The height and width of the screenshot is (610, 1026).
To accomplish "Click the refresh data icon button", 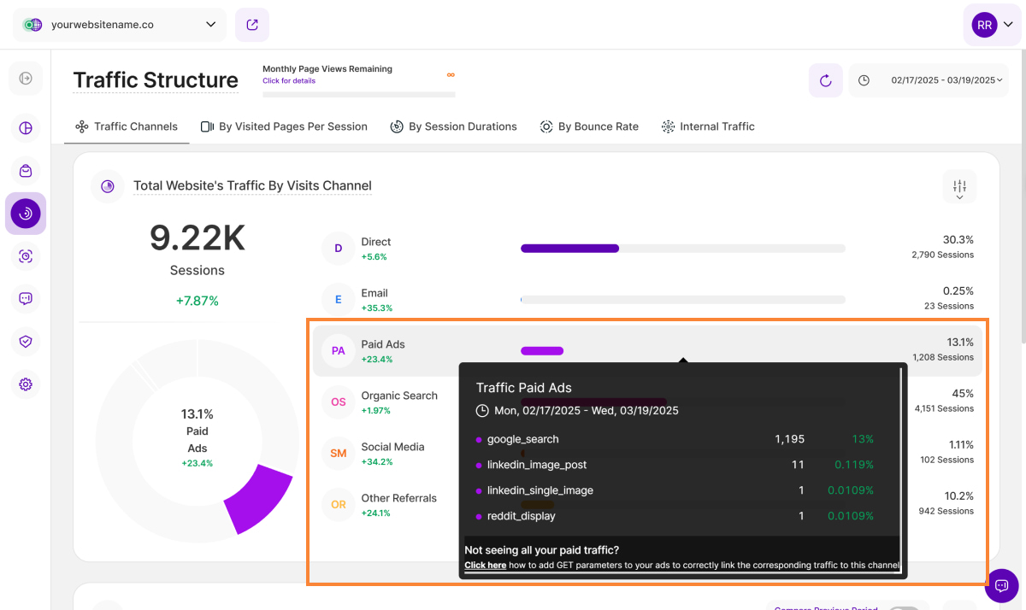I will click(825, 80).
